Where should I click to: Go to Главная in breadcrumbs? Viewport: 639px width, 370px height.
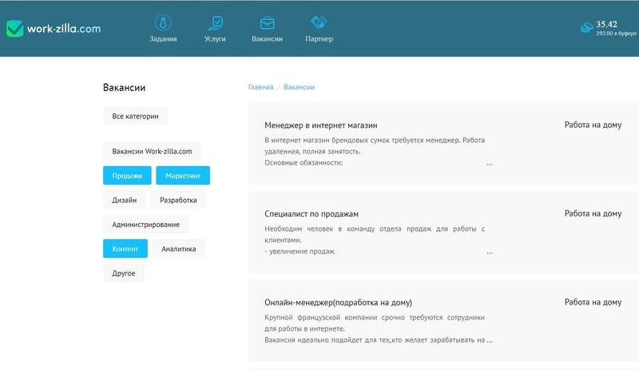pyautogui.click(x=260, y=87)
